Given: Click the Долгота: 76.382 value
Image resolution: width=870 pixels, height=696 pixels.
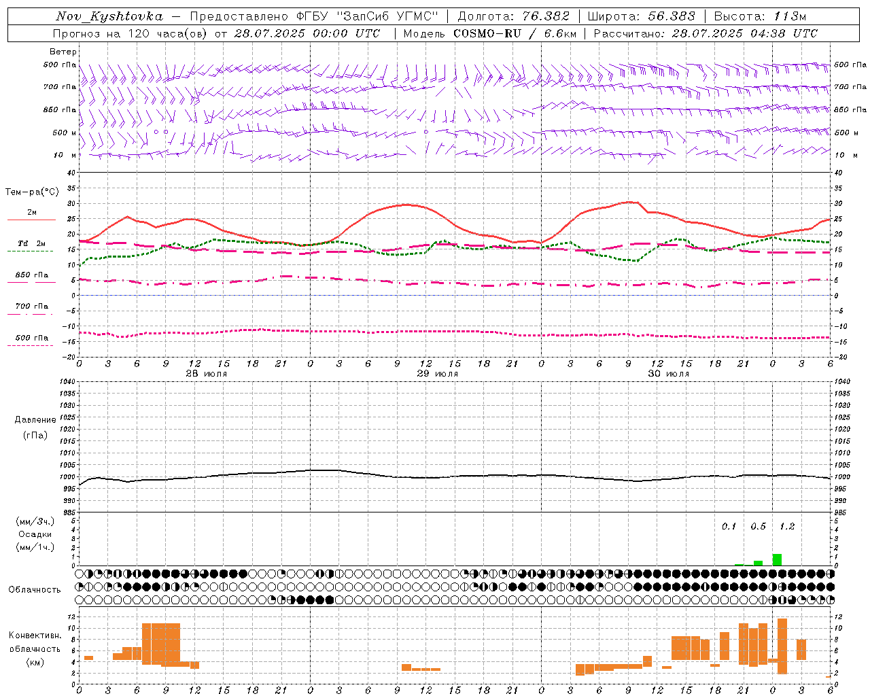Looking at the screenshot, I should pyautogui.click(x=513, y=16).
